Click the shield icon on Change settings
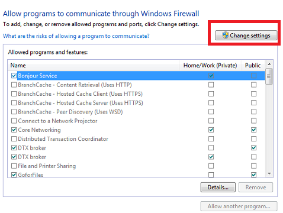 (x=225, y=35)
